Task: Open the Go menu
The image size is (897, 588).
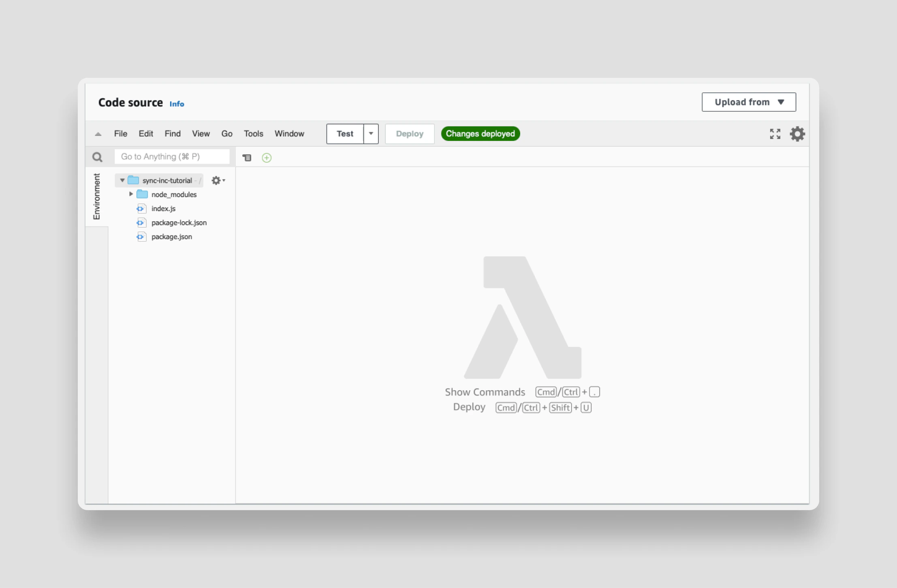Action: coord(227,134)
